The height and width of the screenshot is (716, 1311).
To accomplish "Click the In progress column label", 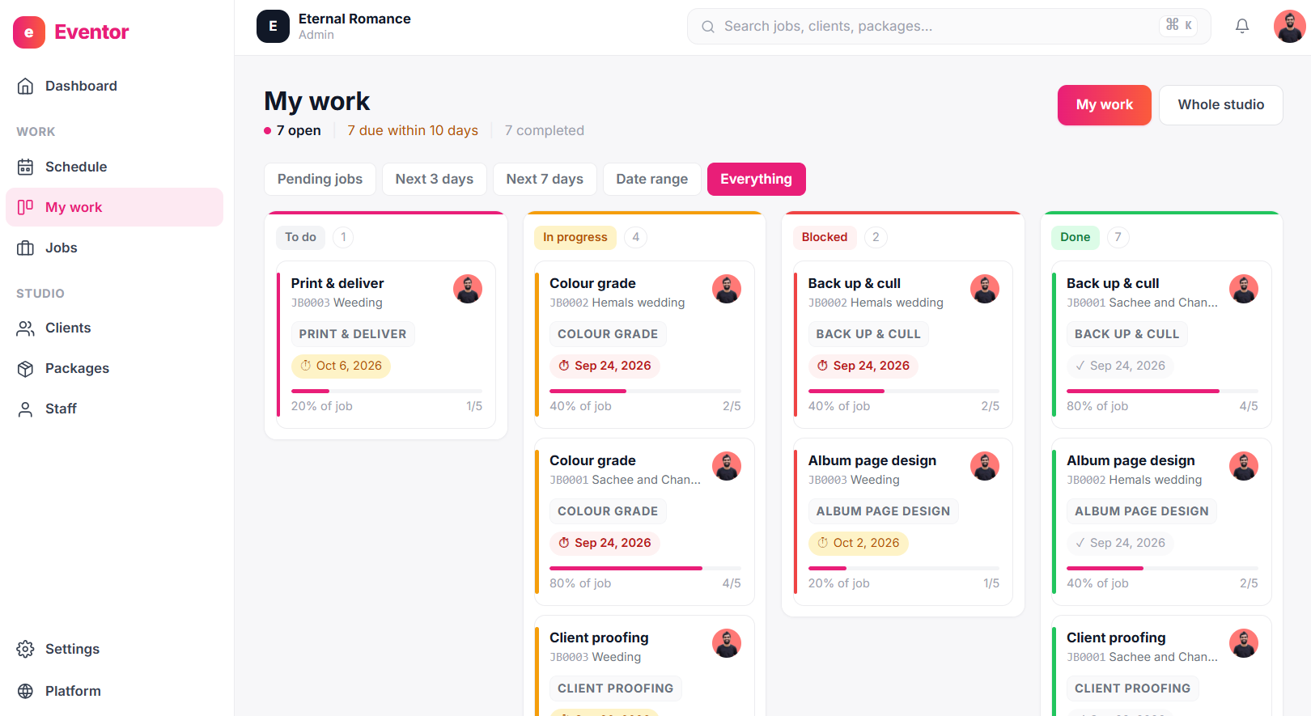I will point(575,237).
